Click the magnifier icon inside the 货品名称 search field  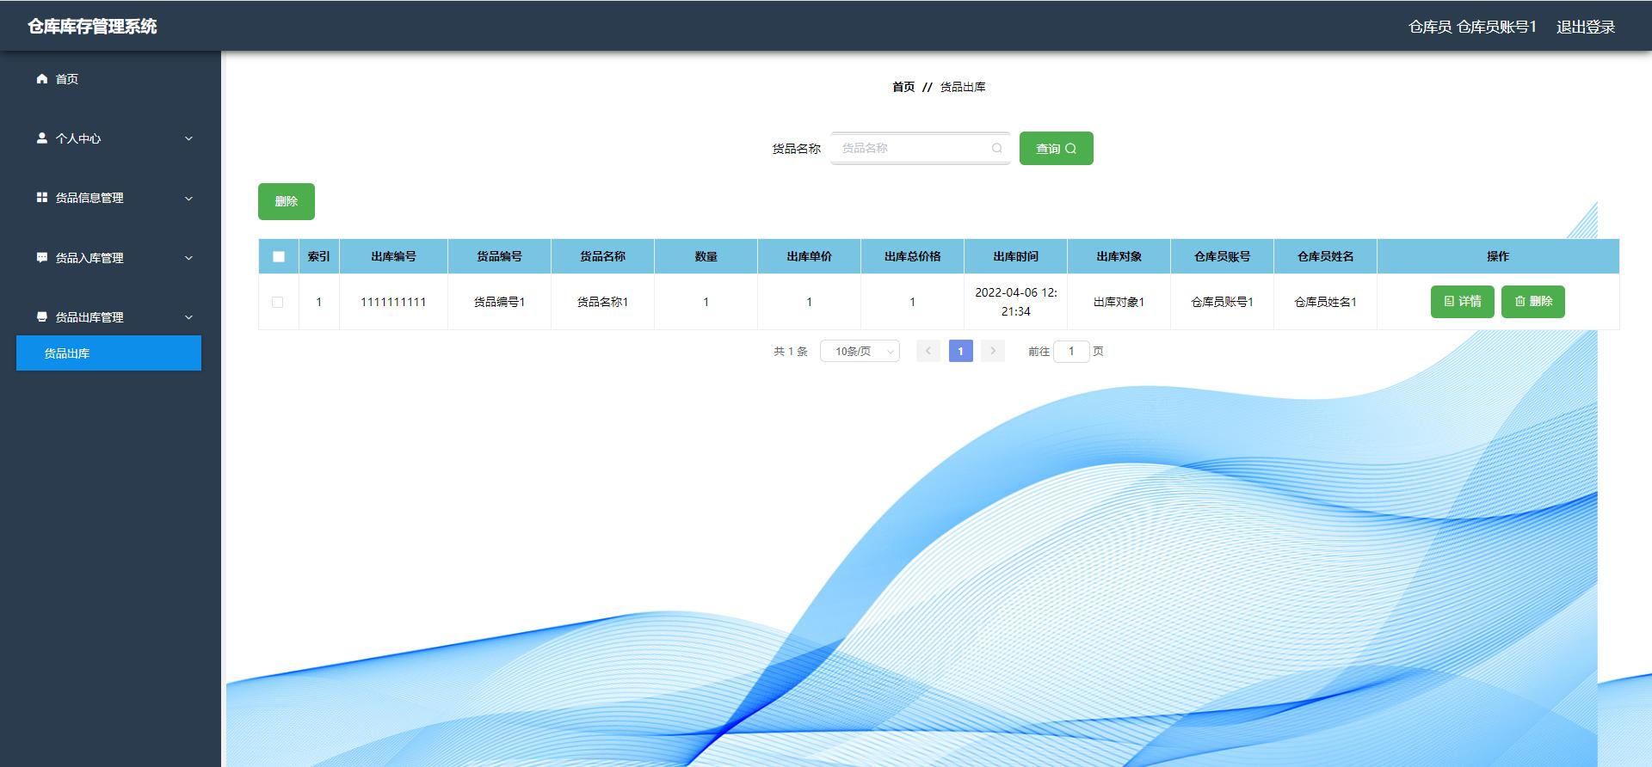[x=997, y=148]
